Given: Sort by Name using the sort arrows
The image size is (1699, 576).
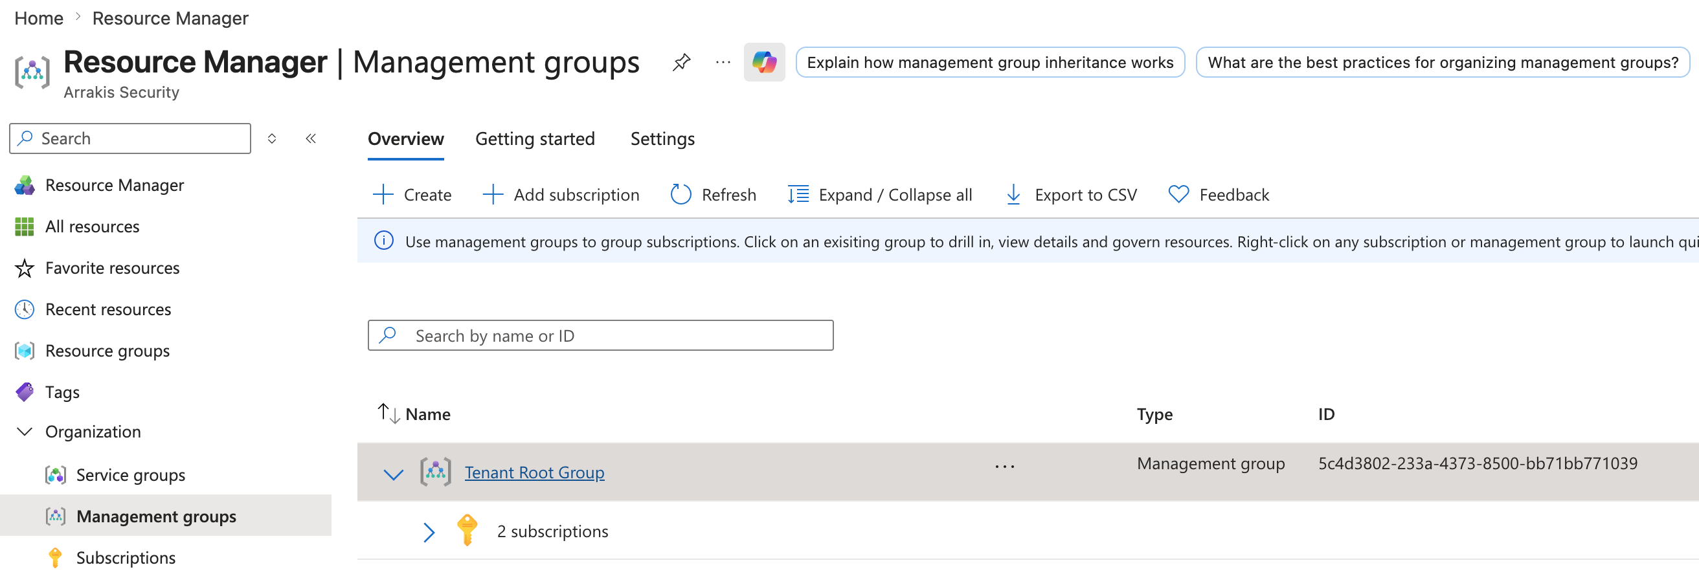Looking at the screenshot, I should 388,414.
